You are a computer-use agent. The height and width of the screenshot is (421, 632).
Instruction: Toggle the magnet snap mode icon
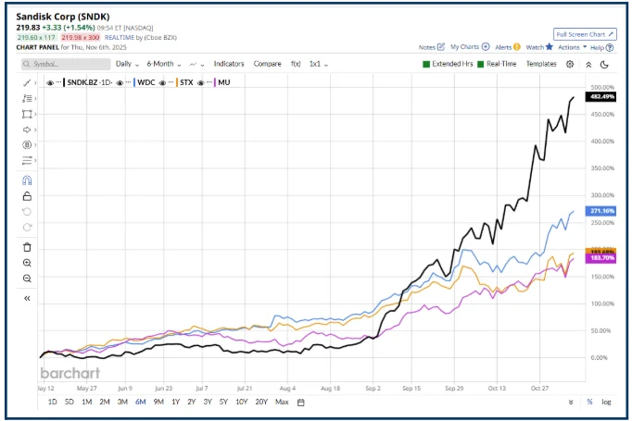27,180
